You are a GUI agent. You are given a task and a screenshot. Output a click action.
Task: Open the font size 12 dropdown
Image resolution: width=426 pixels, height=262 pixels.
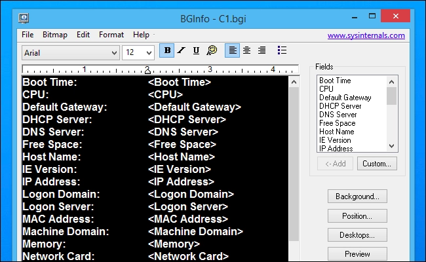[138, 52]
